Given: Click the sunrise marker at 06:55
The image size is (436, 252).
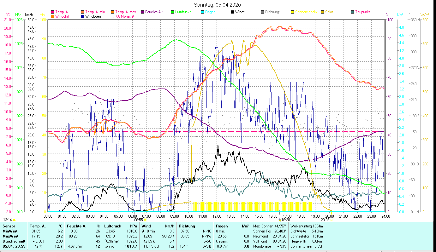Looking at the screenshot, I should tap(145, 220).
